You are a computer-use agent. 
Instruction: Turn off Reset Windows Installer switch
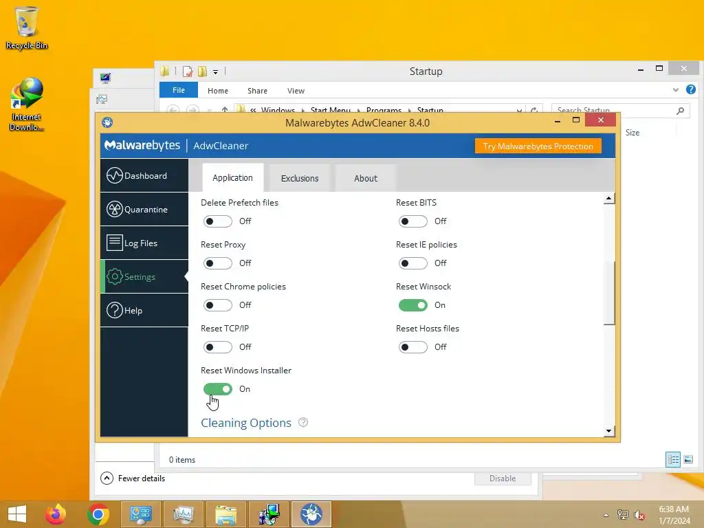coord(218,389)
